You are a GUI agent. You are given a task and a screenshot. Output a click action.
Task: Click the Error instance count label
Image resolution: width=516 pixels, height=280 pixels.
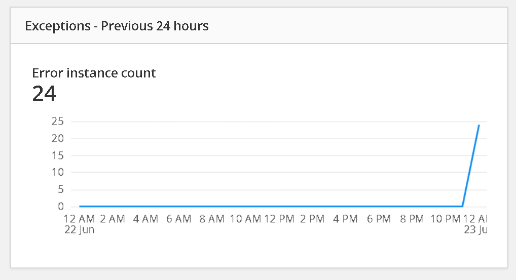point(94,73)
